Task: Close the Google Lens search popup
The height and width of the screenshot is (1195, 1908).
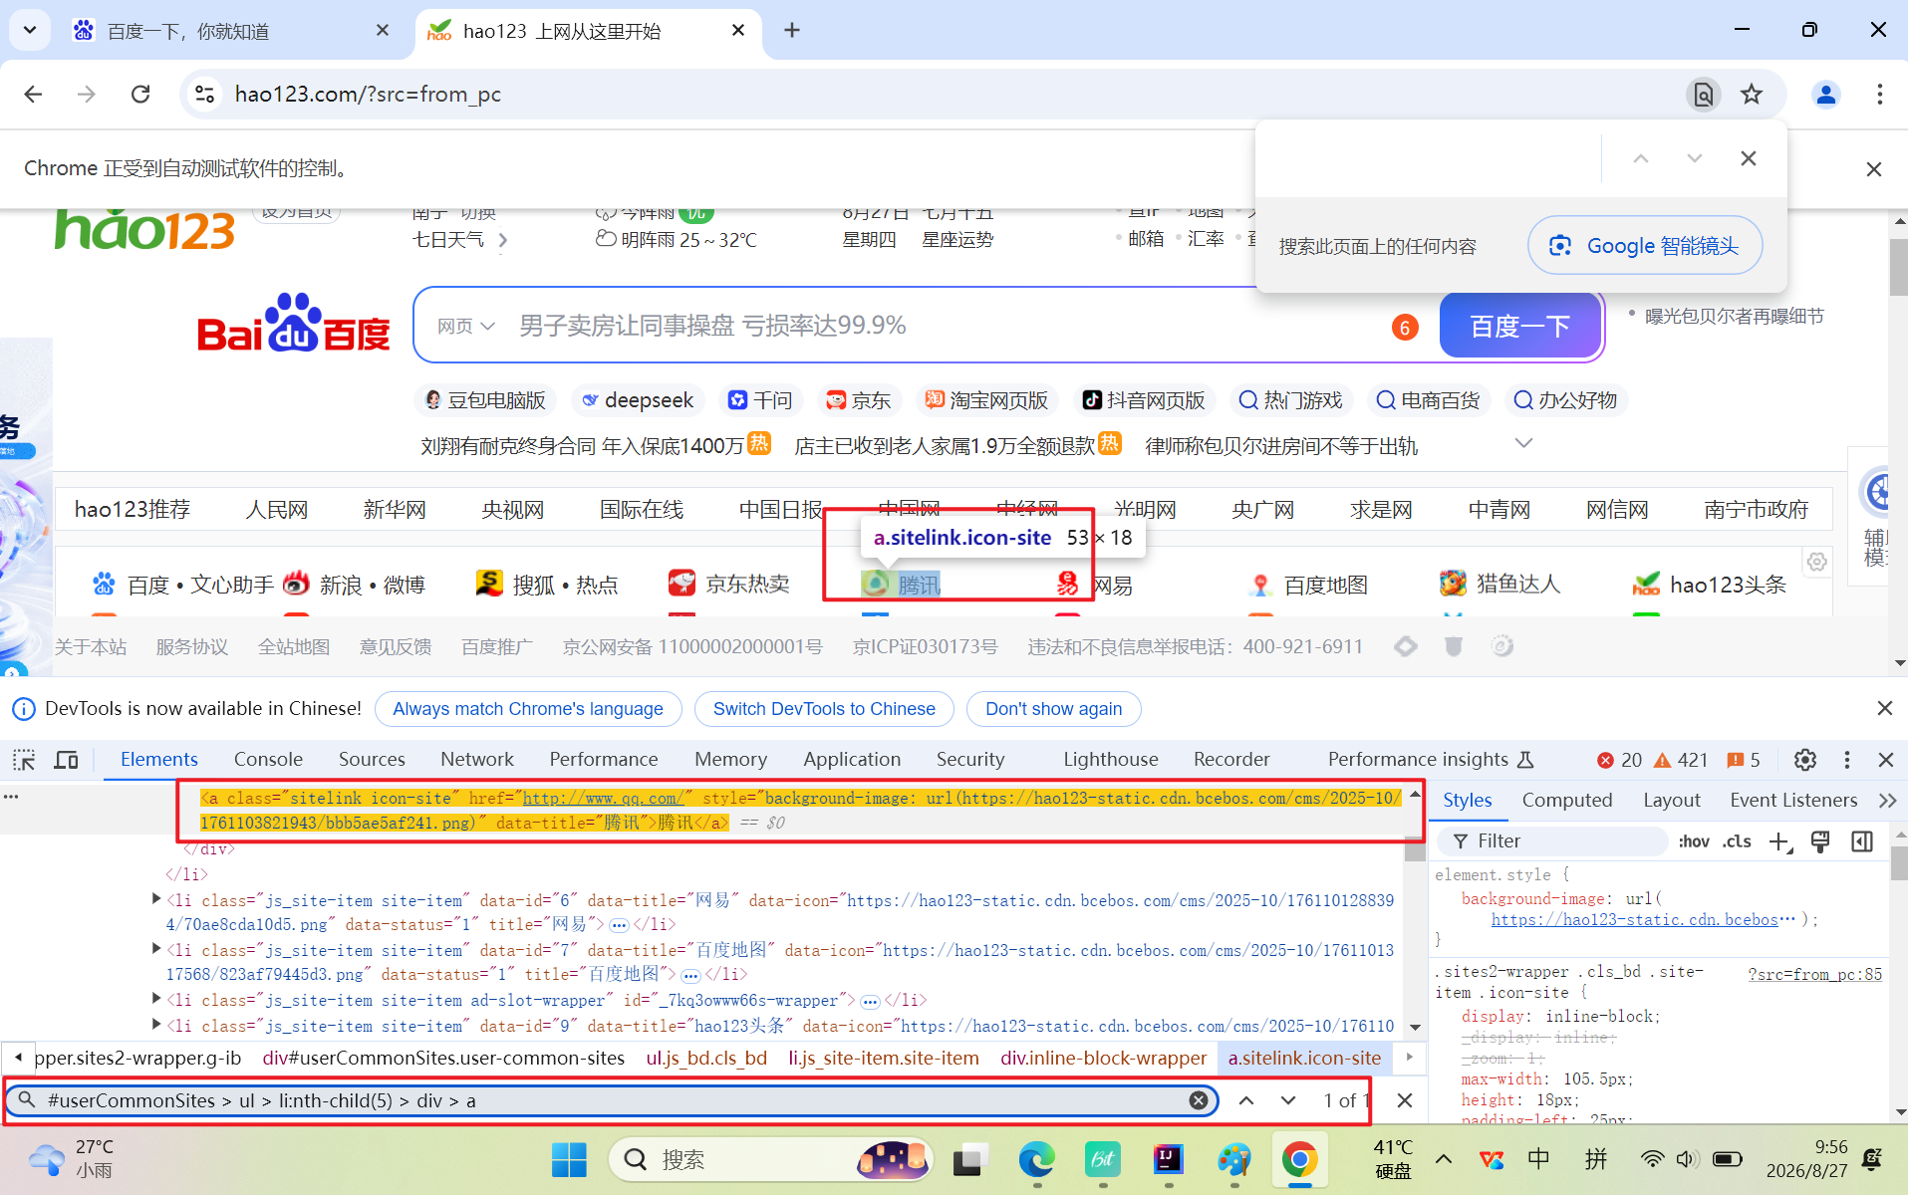Action: click(x=1748, y=158)
